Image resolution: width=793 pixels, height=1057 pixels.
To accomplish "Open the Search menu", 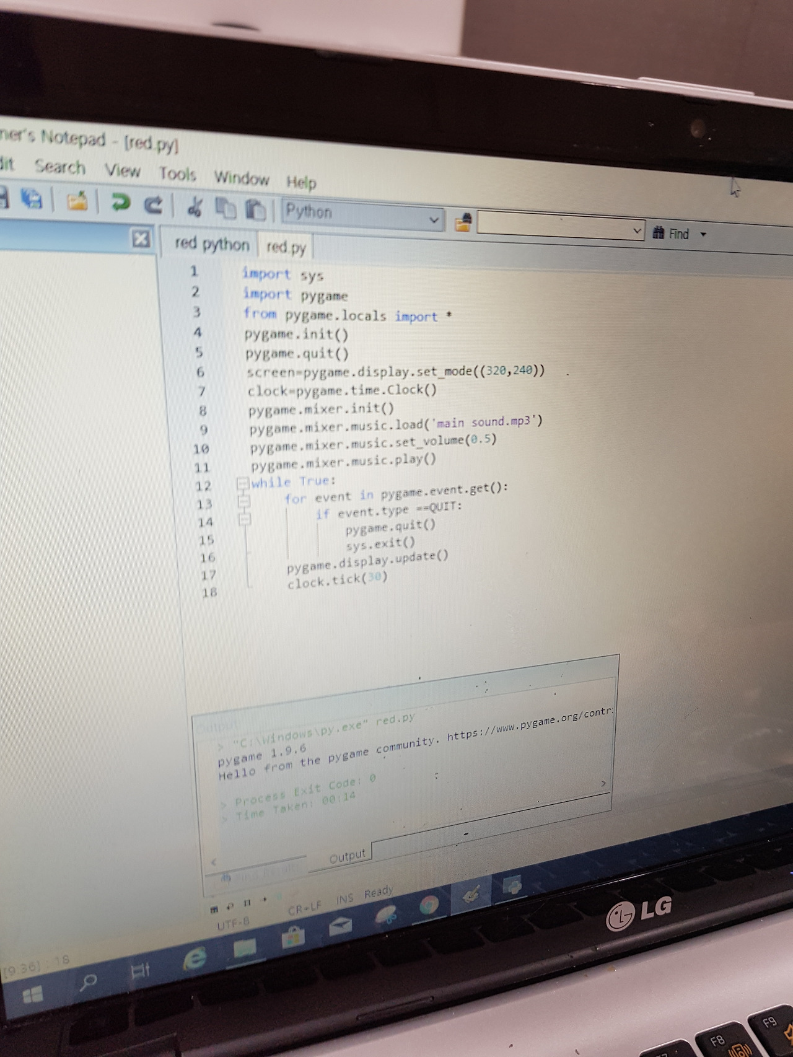I will pos(60,166).
